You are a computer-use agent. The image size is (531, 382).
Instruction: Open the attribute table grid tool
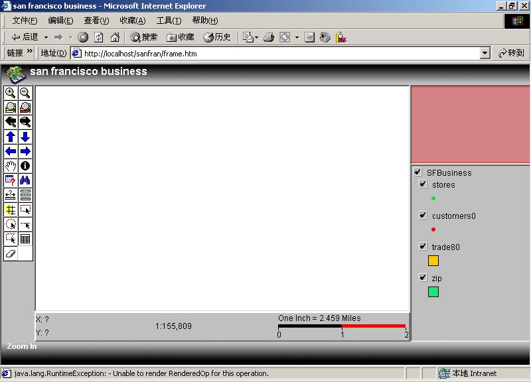pyautogui.click(x=25, y=239)
